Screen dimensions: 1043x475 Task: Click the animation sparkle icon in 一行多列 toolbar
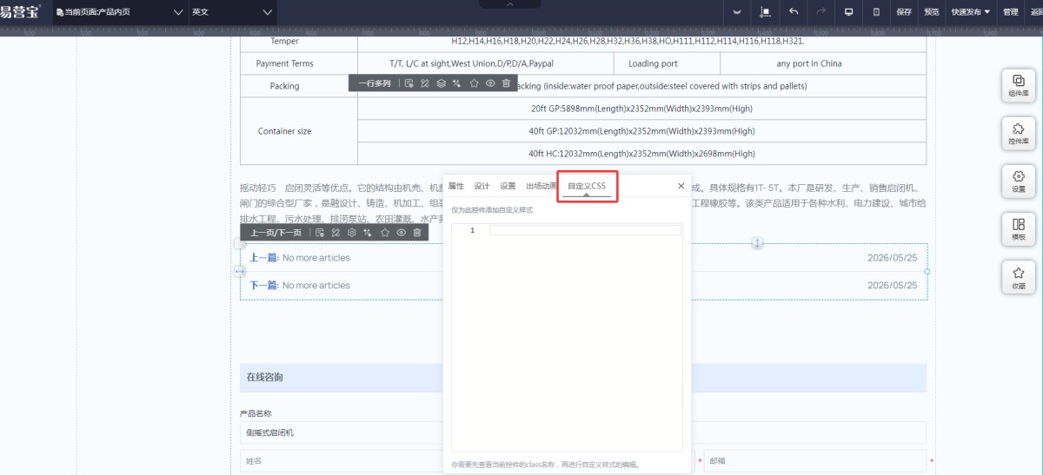457,83
